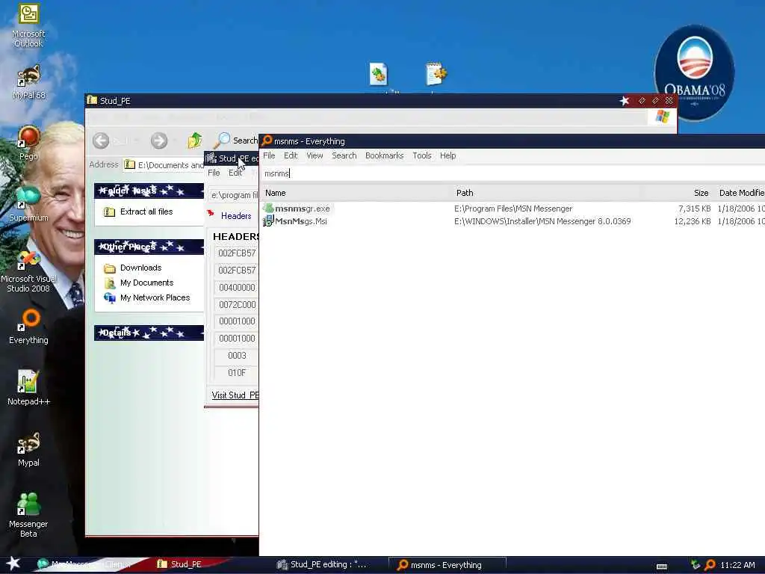Collapse the Other Places panel header
The width and height of the screenshot is (765, 574).
(x=149, y=247)
